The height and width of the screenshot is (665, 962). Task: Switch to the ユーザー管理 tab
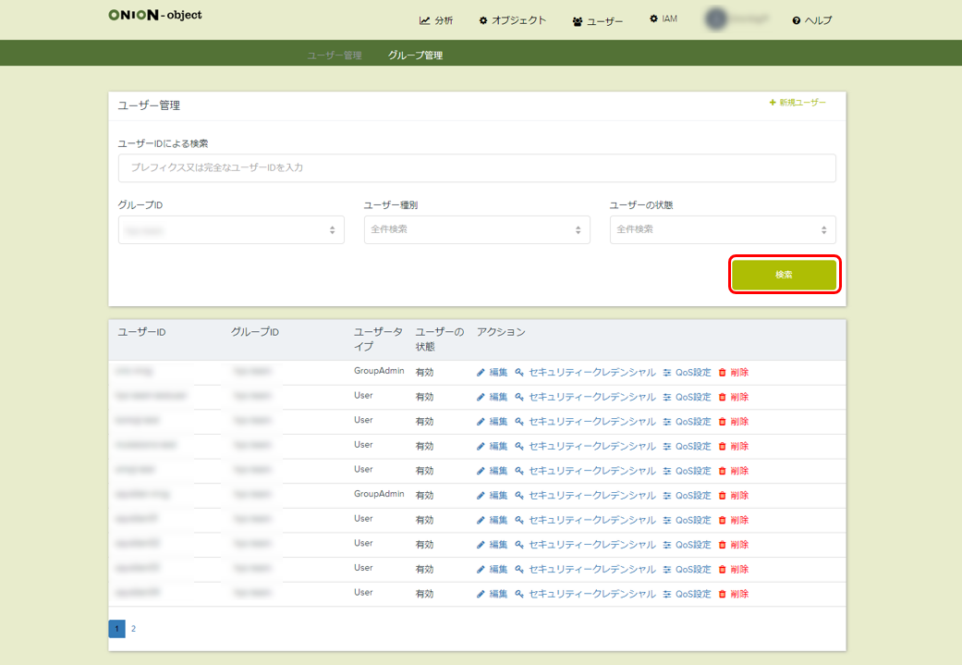[335, 55]
